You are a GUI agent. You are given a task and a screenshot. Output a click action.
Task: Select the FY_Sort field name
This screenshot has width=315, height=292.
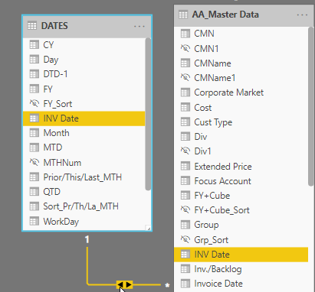(57, 104)
